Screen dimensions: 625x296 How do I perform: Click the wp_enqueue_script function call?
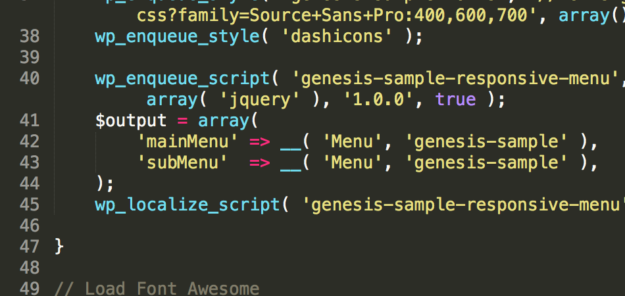182,79
